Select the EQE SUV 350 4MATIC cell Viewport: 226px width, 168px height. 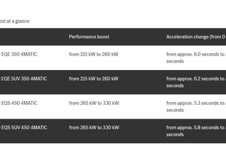[23, 78]
